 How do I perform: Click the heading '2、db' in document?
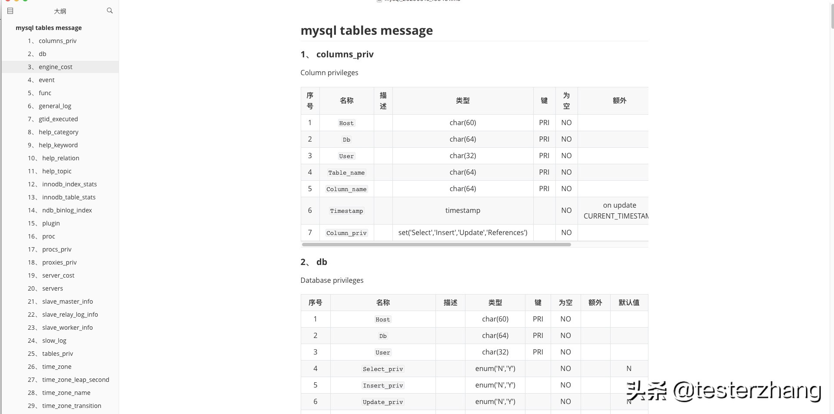(314, 262)
